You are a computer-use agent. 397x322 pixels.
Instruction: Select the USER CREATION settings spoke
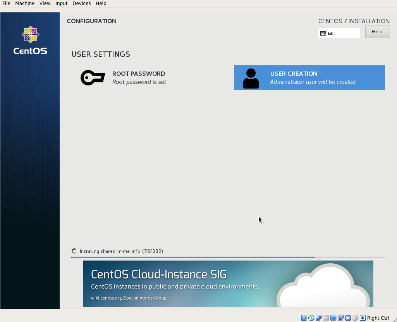click(x=309, y=77)
